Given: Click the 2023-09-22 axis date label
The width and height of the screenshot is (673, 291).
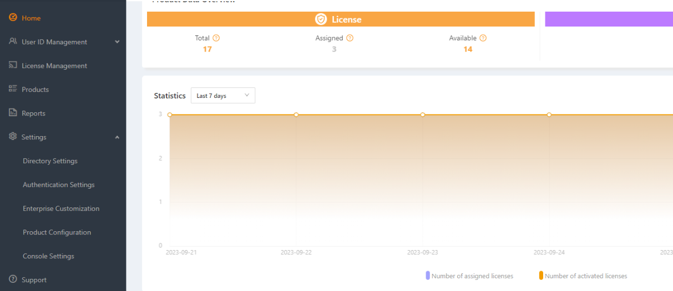Looking at the screenshot, I should pos(296,252).
